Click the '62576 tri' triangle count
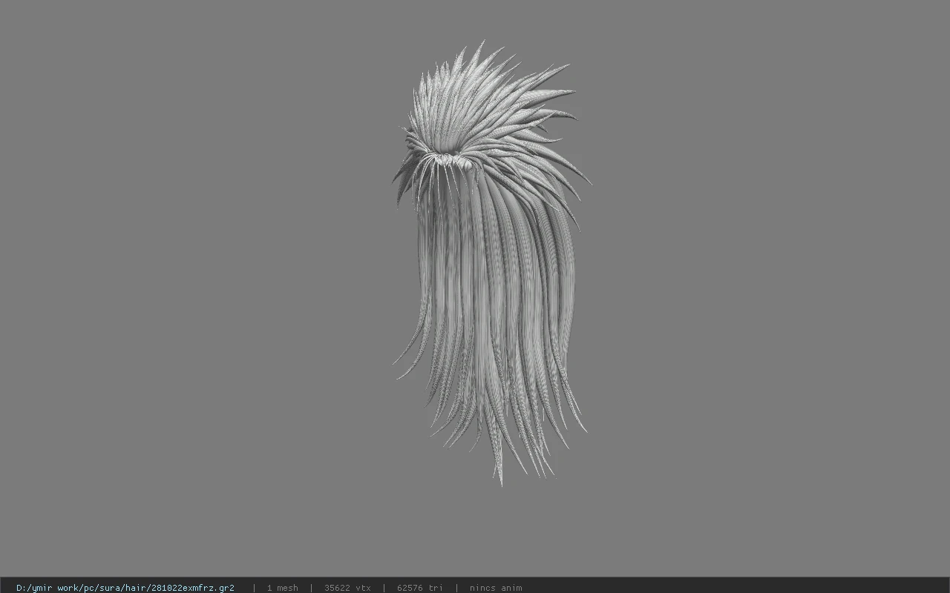 (x=419, y=588)
